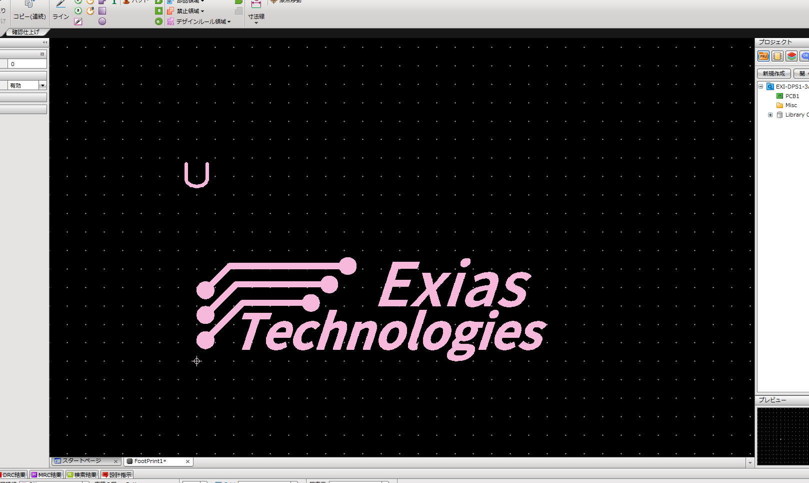
Task: Close the FootPrint1* tab
Action: pos(187,461)
